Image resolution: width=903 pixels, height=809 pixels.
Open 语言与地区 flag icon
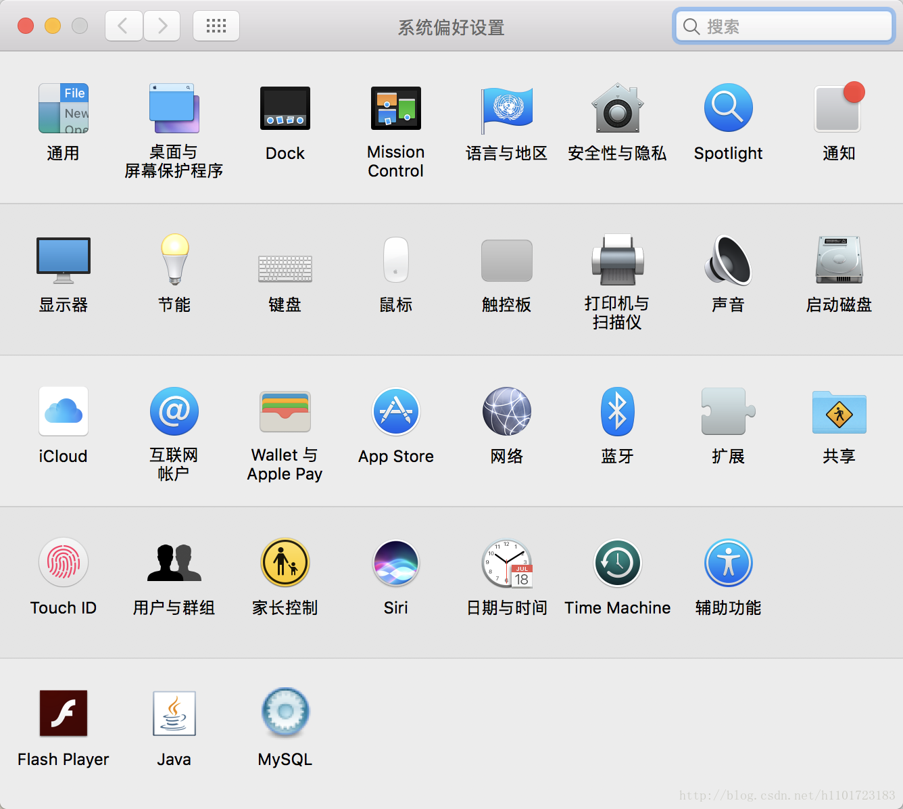pyautogui.click(x=507, y=110)
